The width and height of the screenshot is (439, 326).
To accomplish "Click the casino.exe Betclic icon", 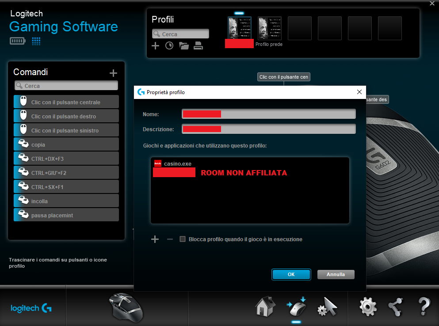I will [x=158, y=163].
